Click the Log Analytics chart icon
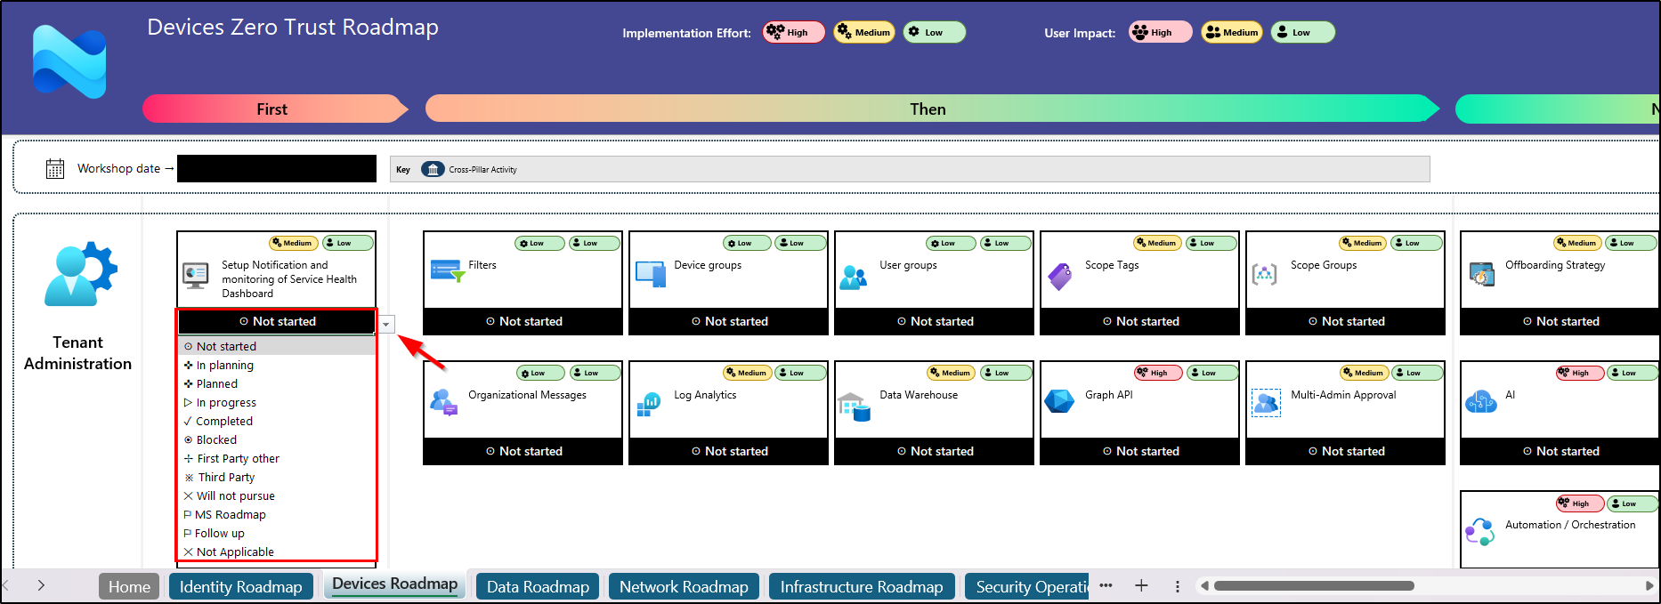The height and width of the screenshot is (604, 1661). (649, 405)
